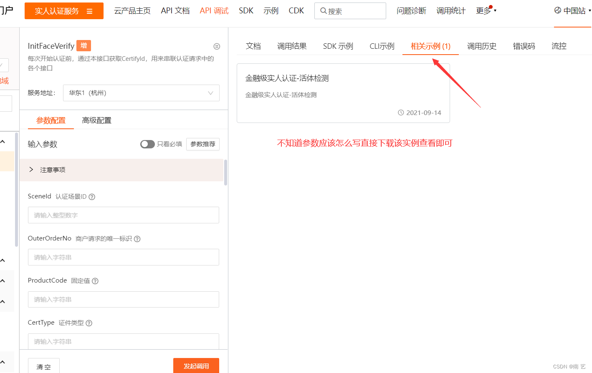Switch to the 调用结果 tab

coord(292,46)
